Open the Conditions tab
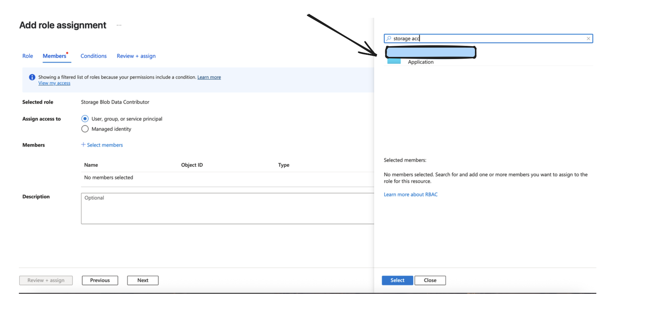653x330 pixels. [93, 56]
